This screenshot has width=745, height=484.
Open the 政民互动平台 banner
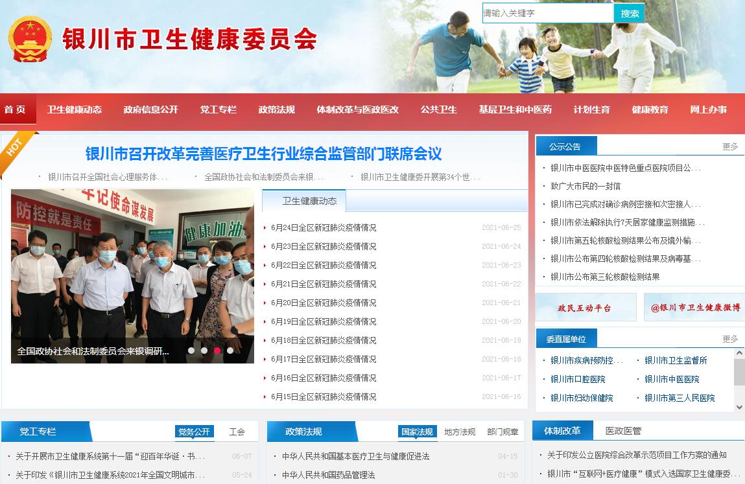coord(585,308)
